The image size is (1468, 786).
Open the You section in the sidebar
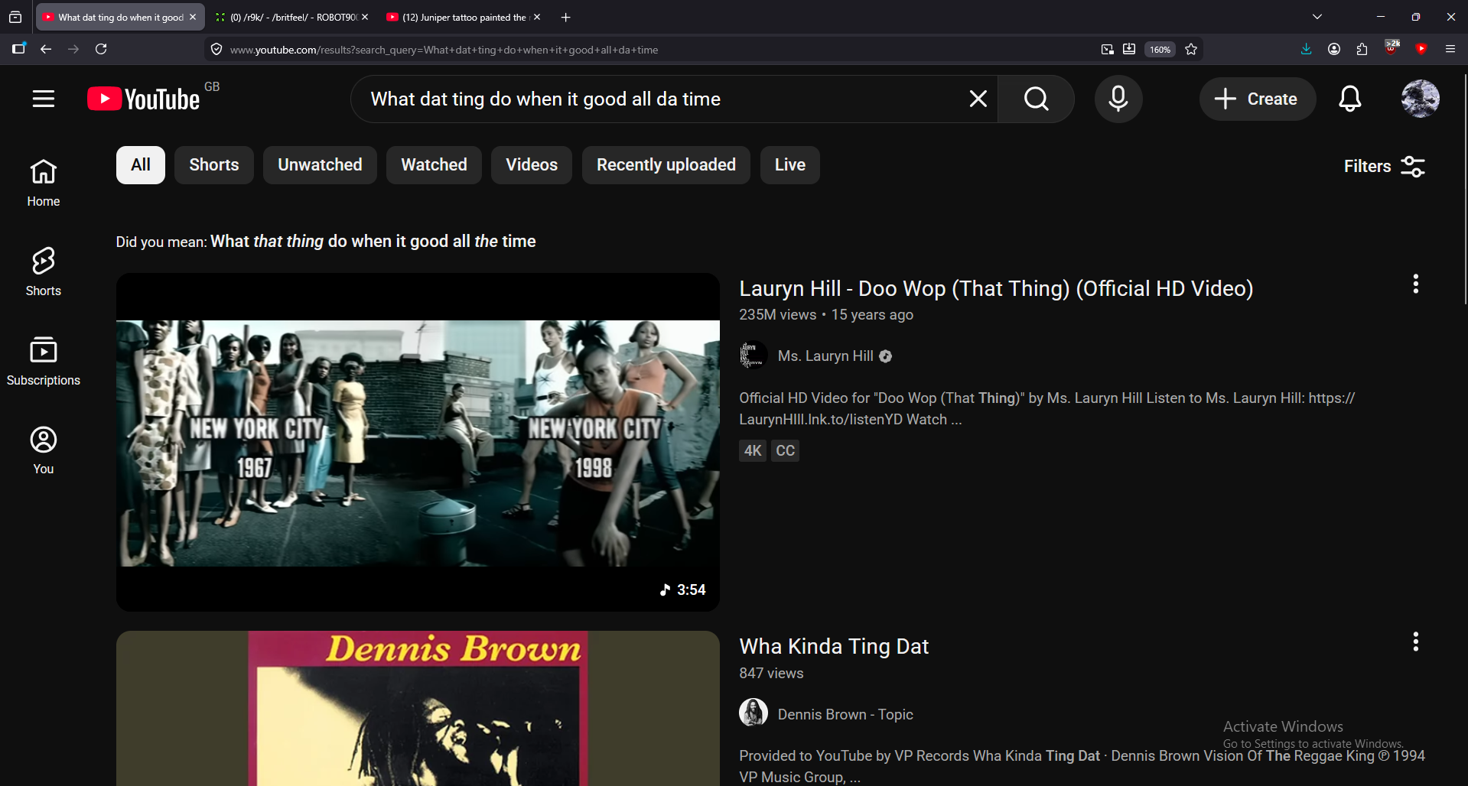pyautogui.click(x=44, y=450)
